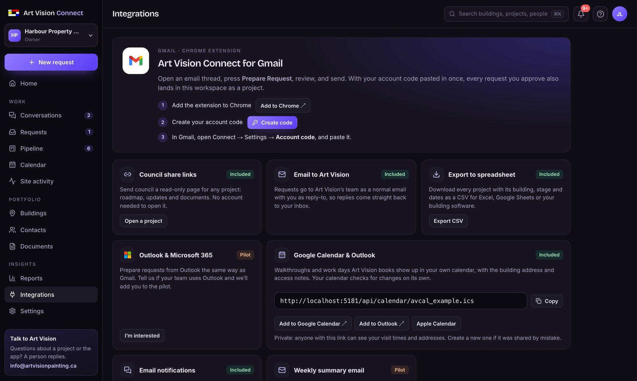The width and height of the screenshot is (637, 381).
Task: Open Reports in the sidebar
Action: [51, 278]
